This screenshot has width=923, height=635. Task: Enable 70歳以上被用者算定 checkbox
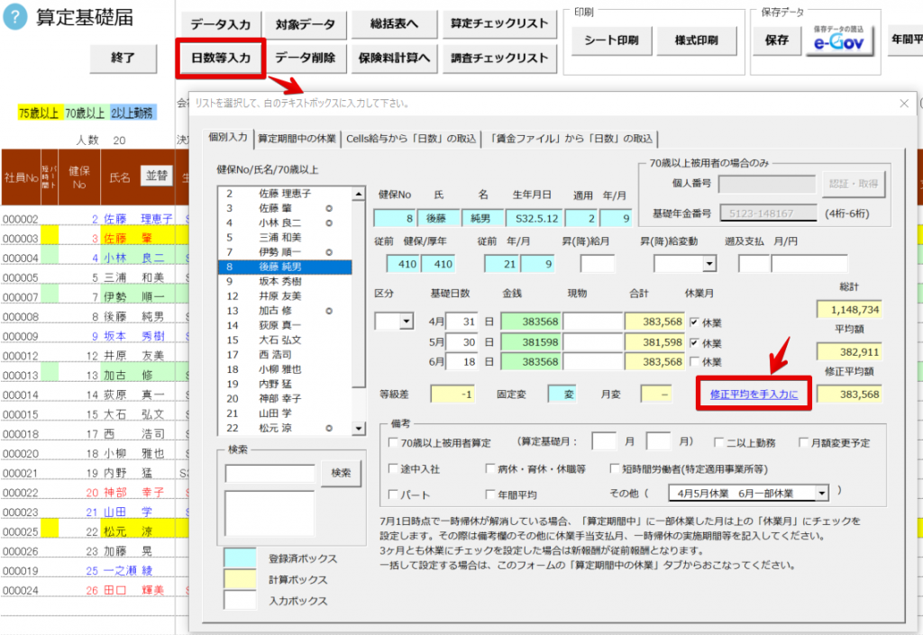click(393, 442)
